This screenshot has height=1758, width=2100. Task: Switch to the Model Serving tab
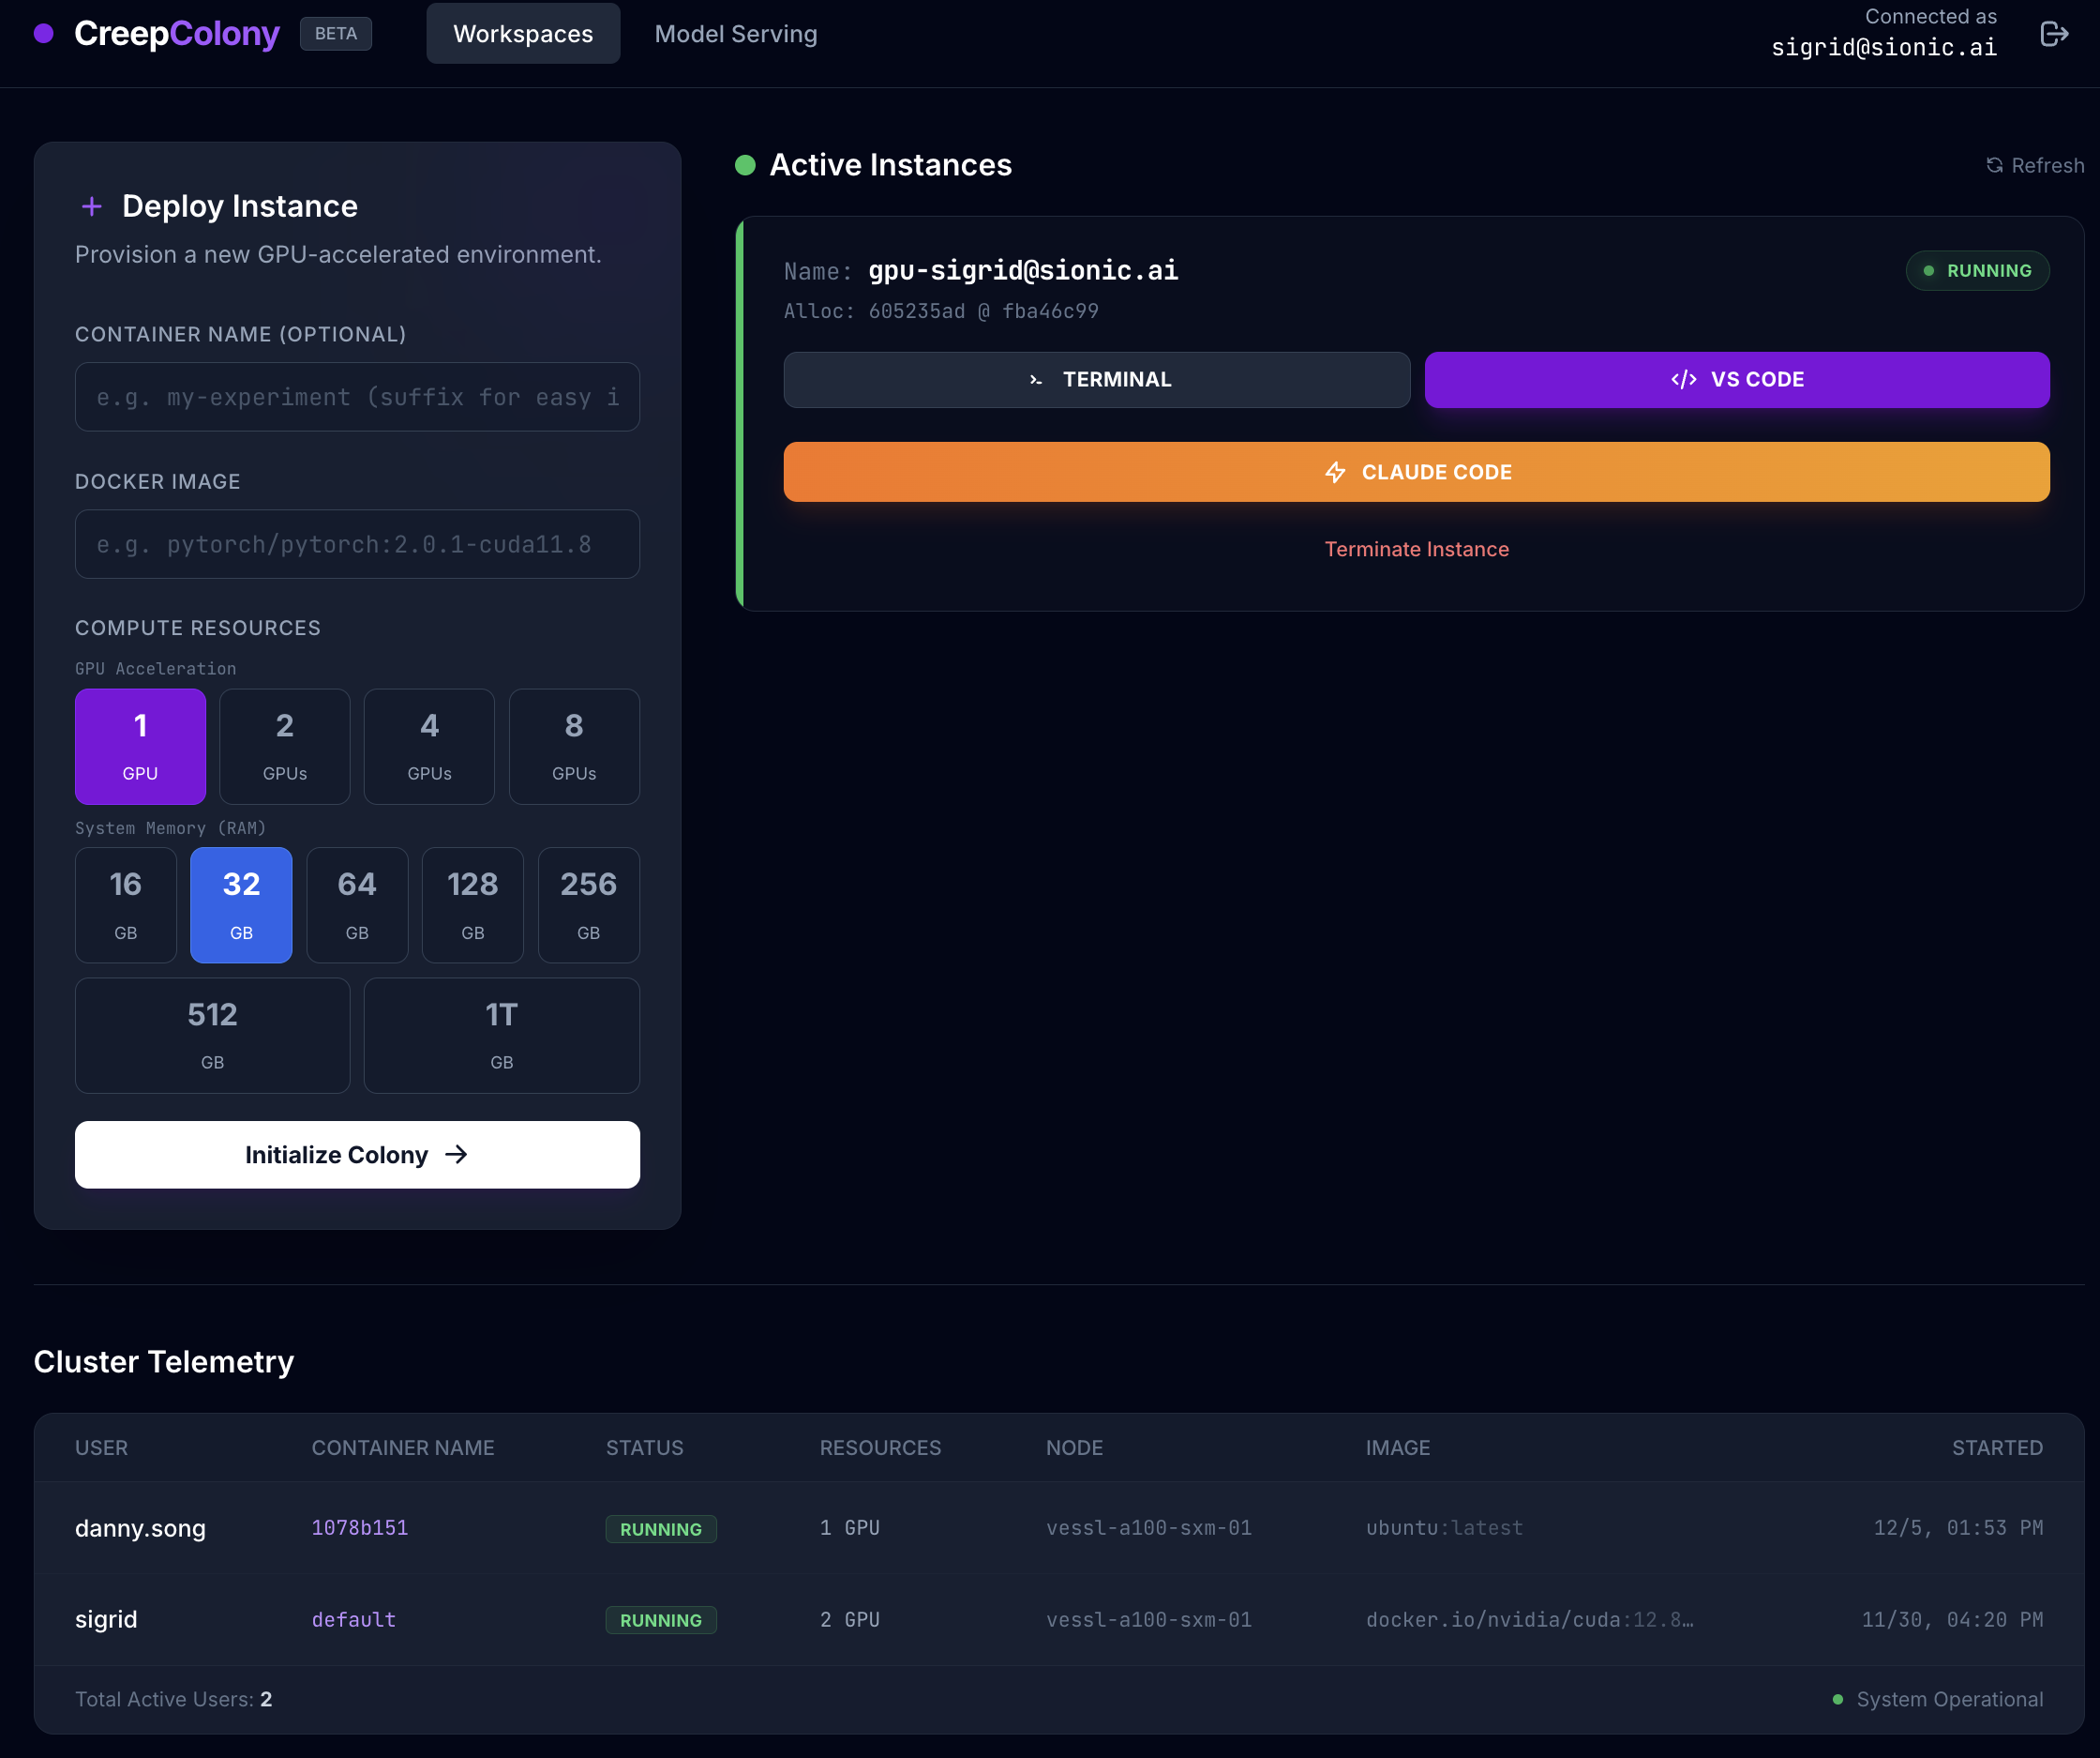pyautogui.click(x=735, y=34)
